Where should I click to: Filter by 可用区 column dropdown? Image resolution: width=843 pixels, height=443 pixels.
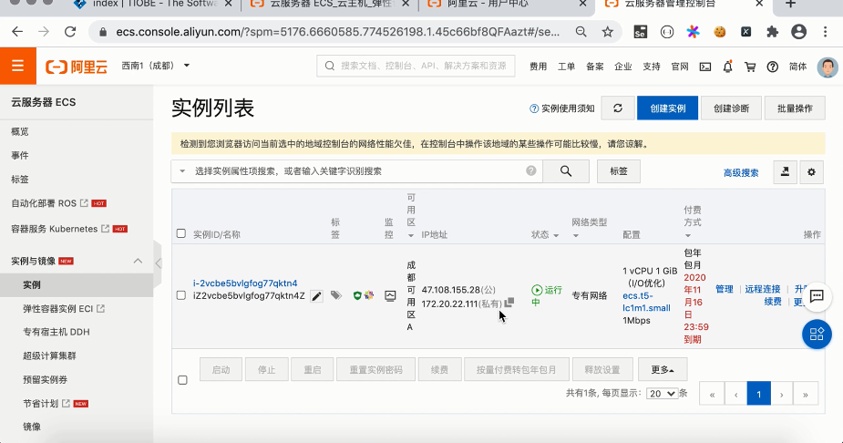[411, 235]
